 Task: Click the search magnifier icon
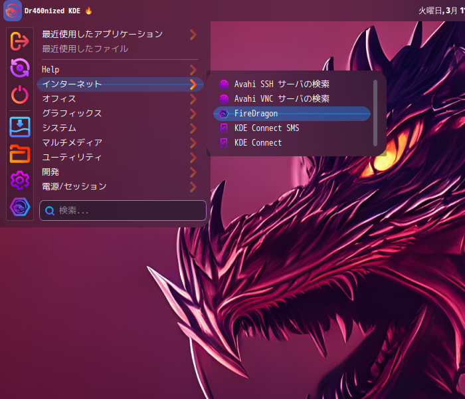pos(50,211)
